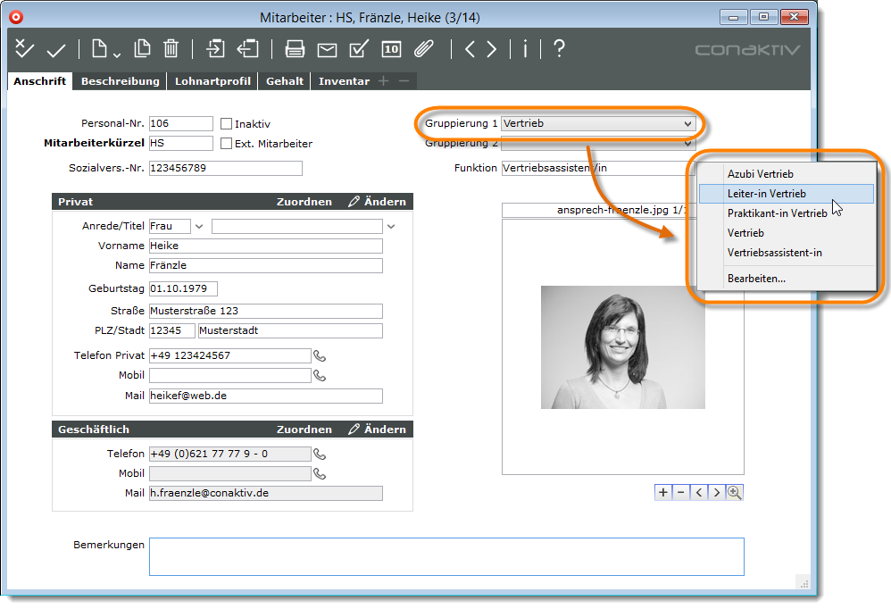
Task: Open the Gruppierung 2 dropdown arrow
Action: [x=687, y=144]
